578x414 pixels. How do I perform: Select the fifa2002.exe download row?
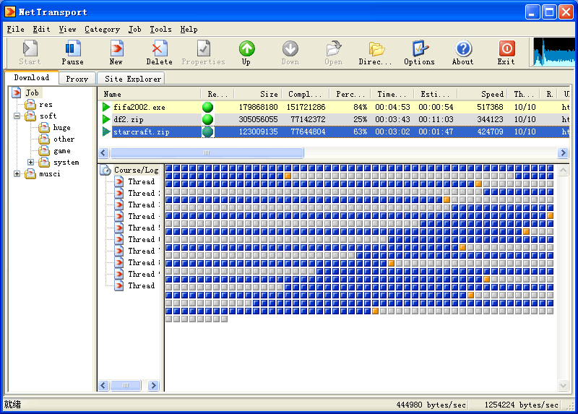click(334, 107)
